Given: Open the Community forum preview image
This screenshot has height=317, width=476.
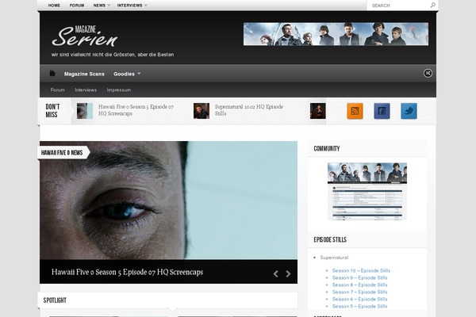Looking at the screenshot, I should (367, 191).
